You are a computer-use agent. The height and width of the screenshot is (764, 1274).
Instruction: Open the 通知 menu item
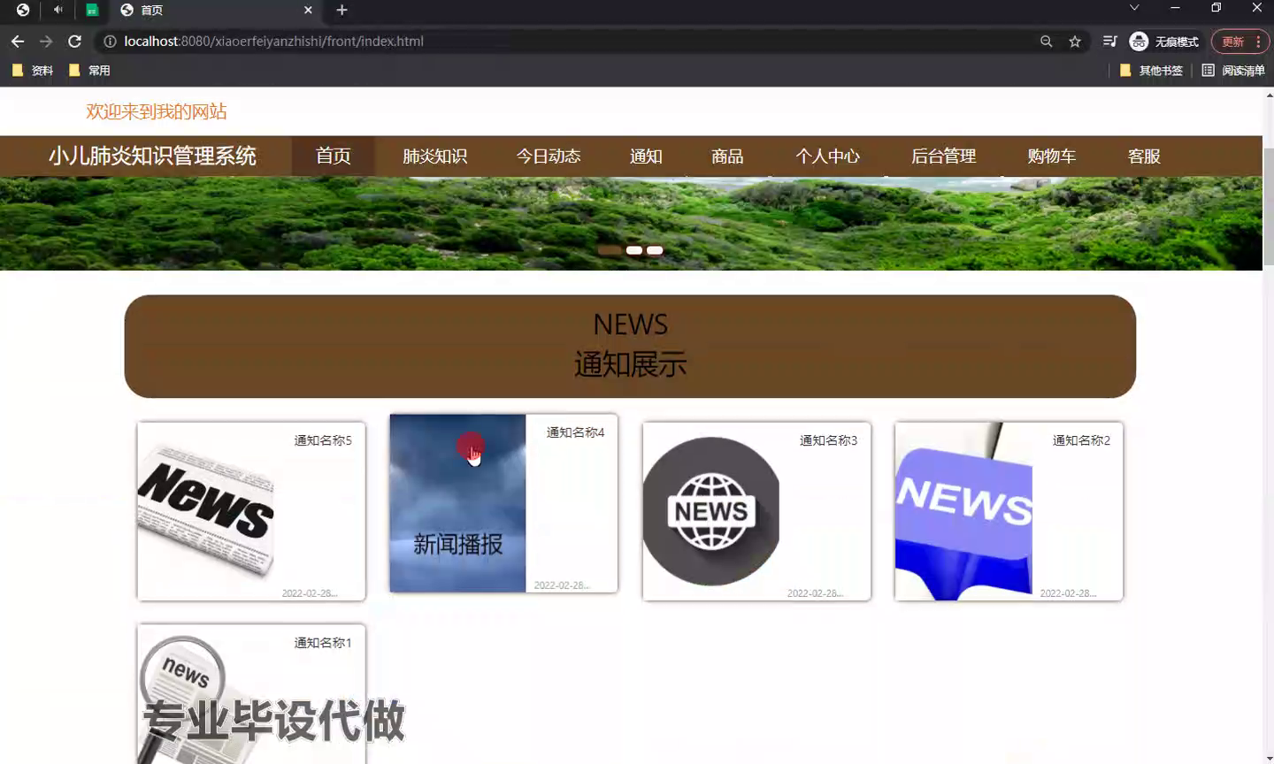point(646,157)
